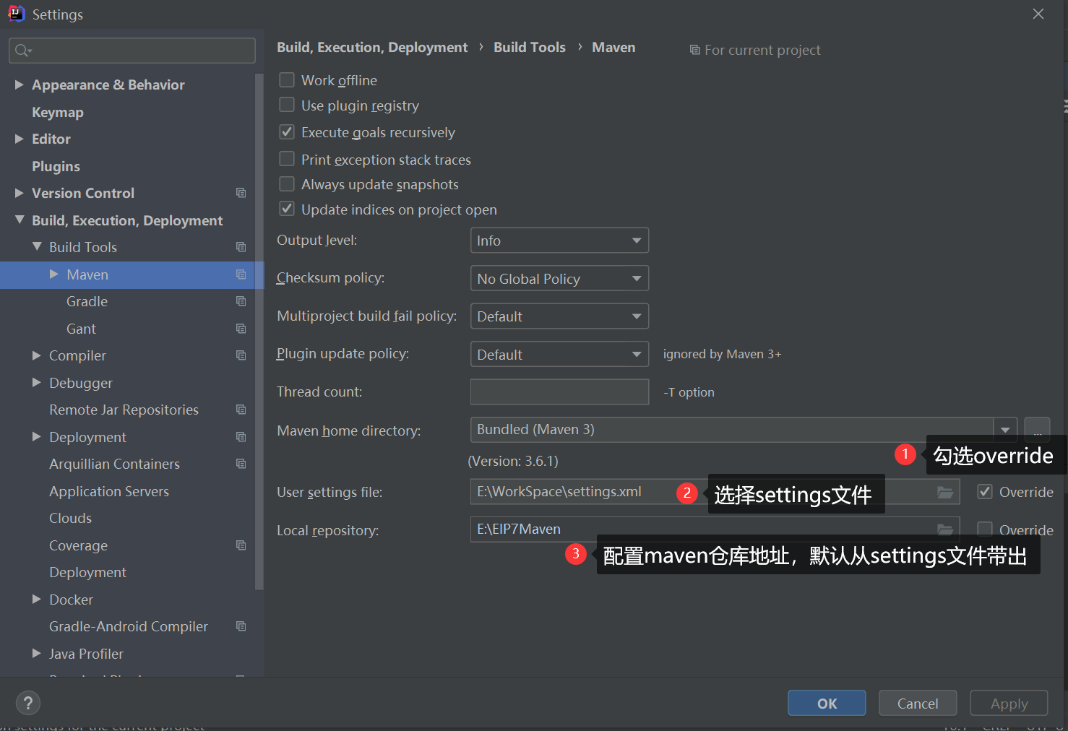Select Gradle in the settings tree
Viewport: 1068px width, 731px height.
87,301
